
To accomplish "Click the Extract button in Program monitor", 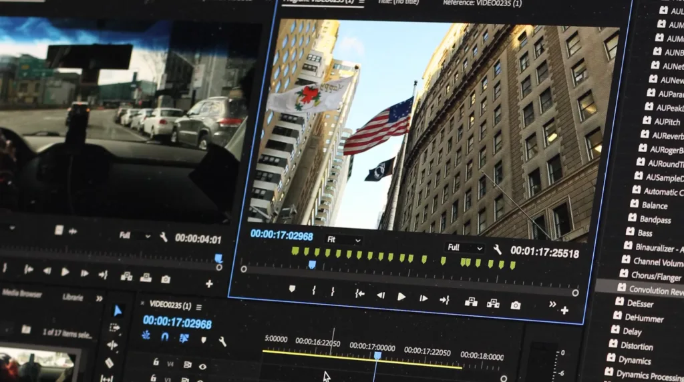I will coord(493,303).
